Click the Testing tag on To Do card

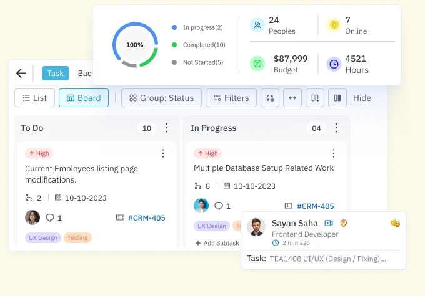click(77, 238)
